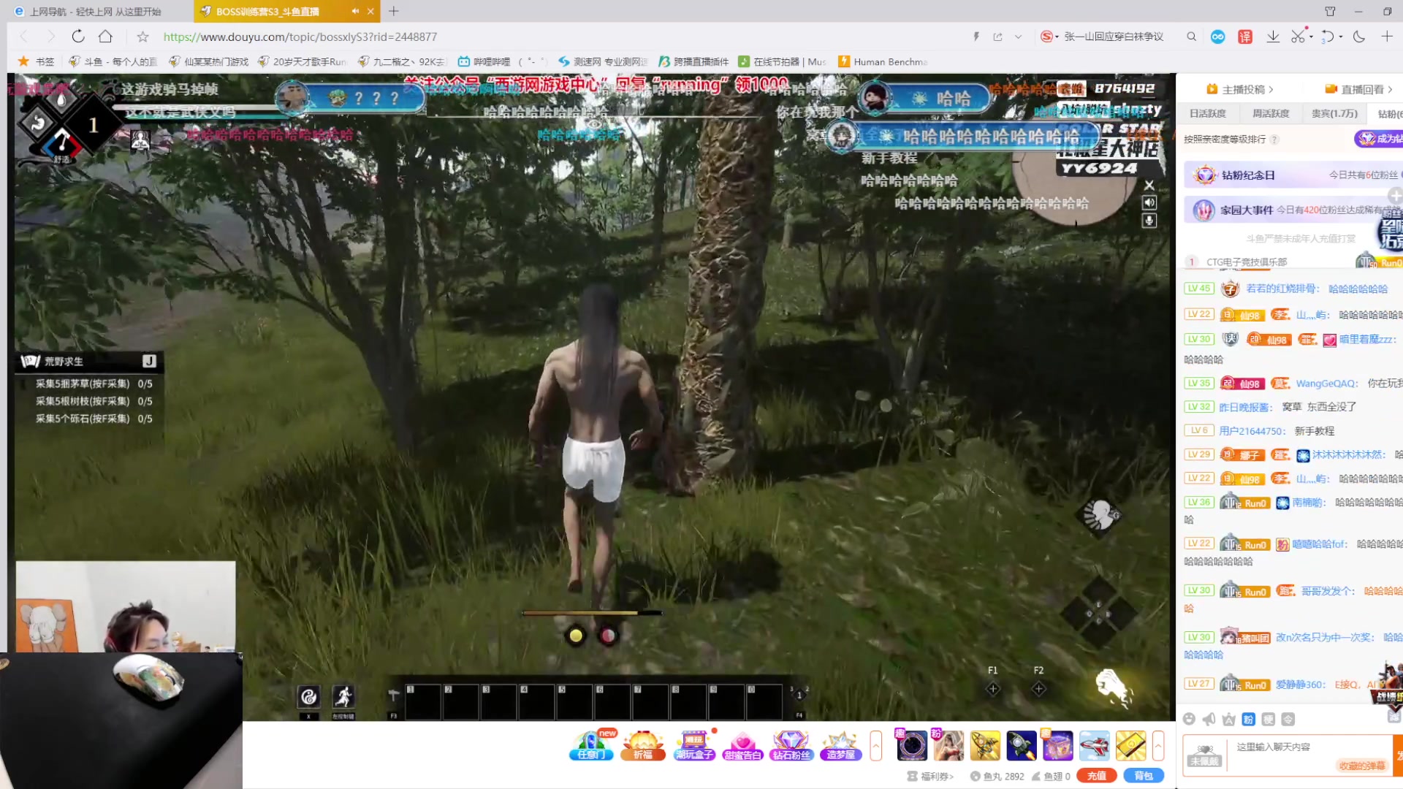
Task: Click the scissors screenshot tool icon
Action: [x=1298, y=37]
